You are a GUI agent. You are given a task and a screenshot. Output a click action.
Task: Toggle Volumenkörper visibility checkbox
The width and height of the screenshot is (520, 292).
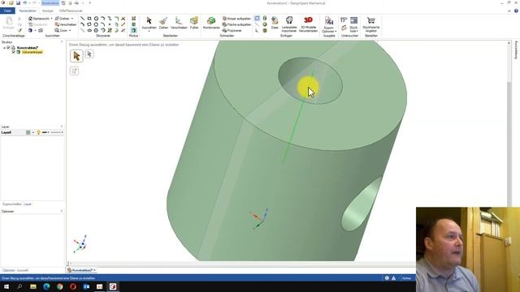14,52
